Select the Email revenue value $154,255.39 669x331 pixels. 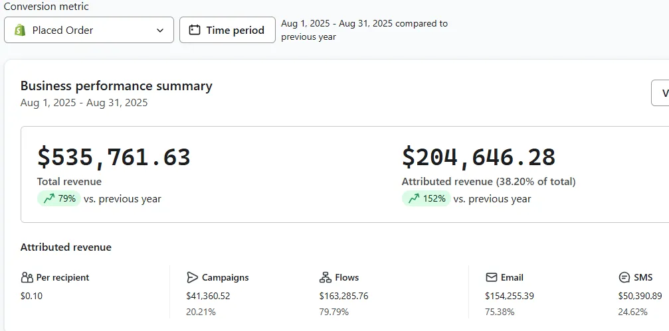(510, 296)
